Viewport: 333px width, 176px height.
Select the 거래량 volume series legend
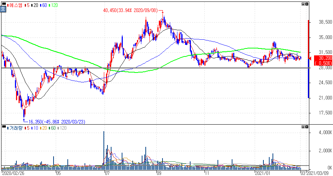coord(15,128)
